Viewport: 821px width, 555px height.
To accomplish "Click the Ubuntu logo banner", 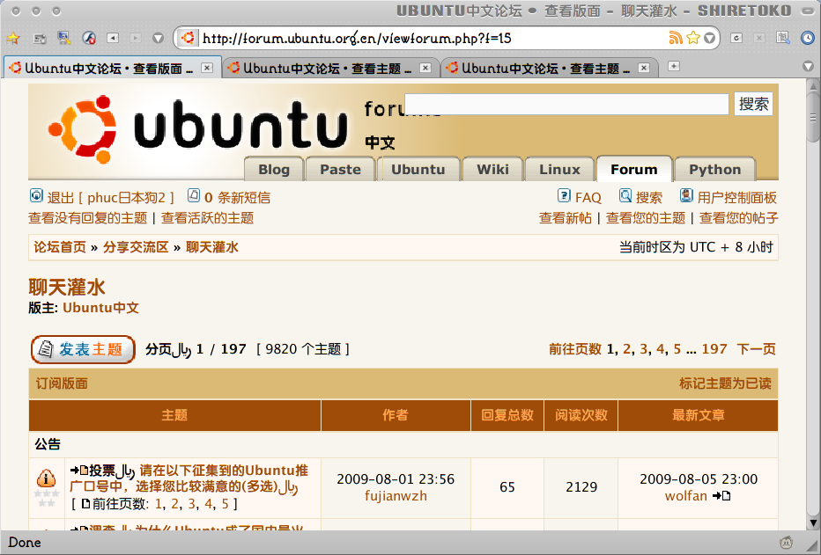I will (x=196, y=128).
